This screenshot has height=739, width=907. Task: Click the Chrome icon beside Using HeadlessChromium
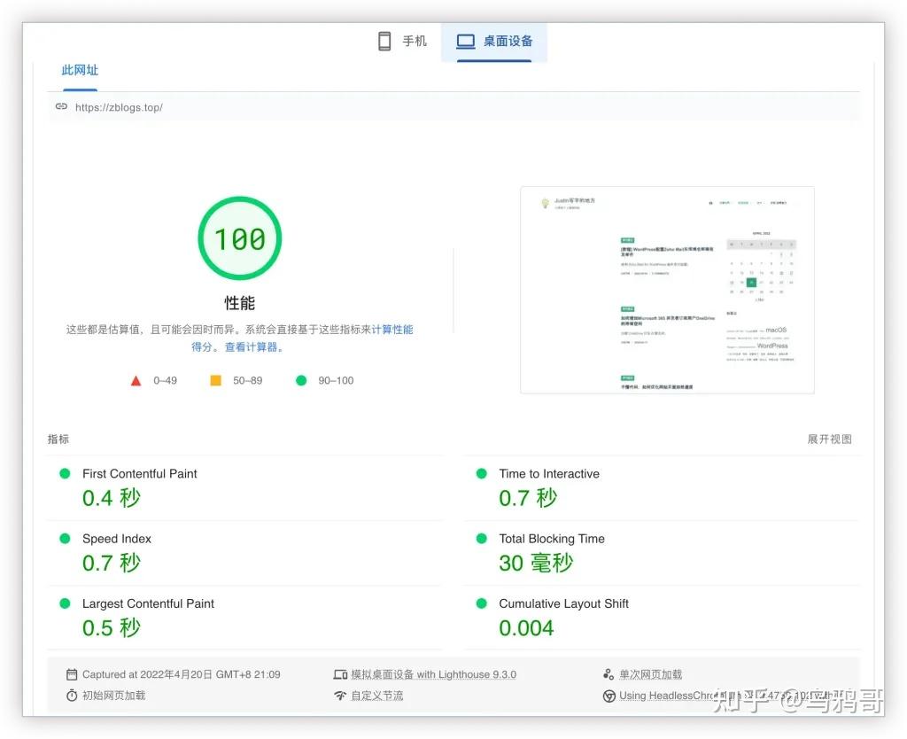609,696
